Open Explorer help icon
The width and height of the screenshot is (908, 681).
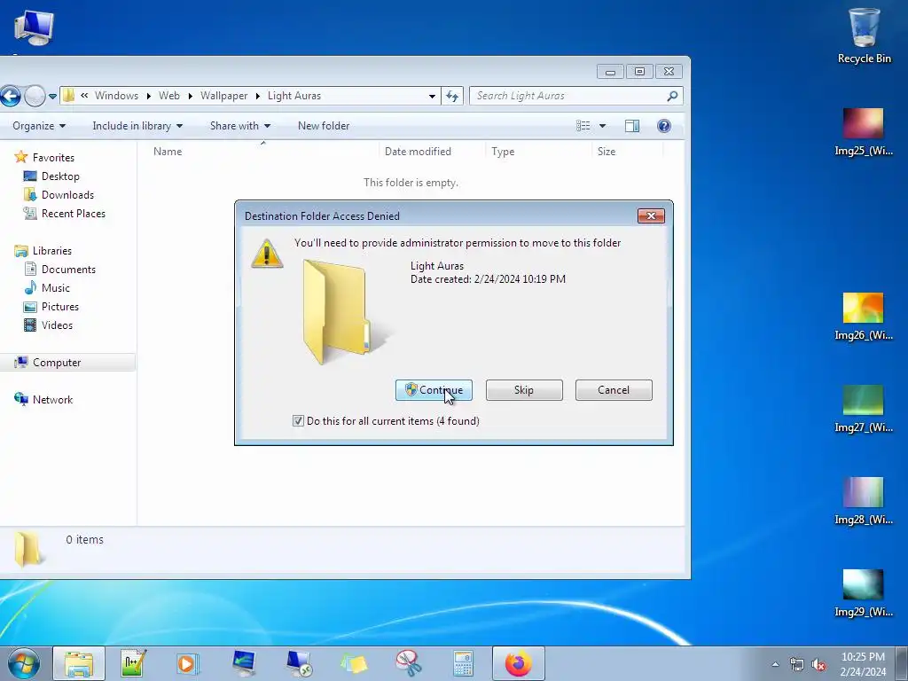point(664,126)
